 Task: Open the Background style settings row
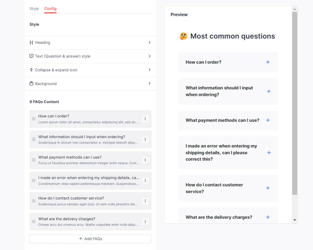tap(90, 84)
